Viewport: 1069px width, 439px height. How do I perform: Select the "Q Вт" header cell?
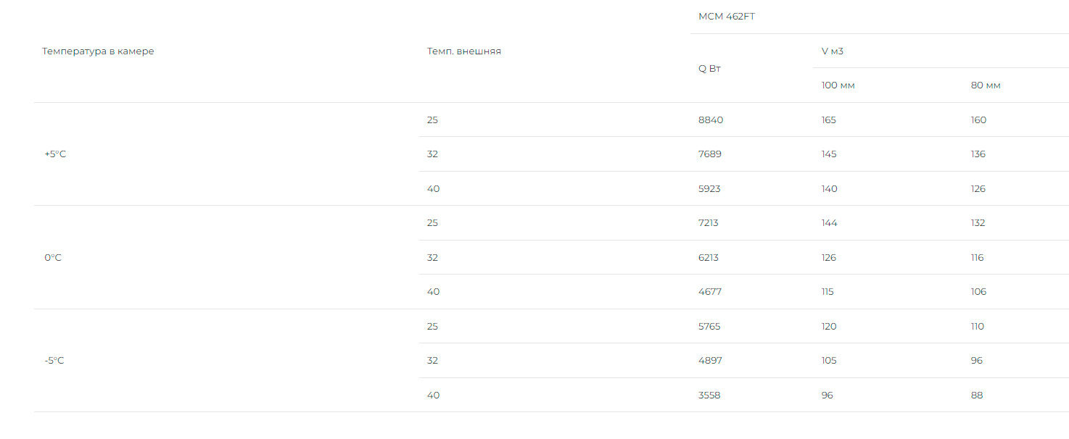709,69
